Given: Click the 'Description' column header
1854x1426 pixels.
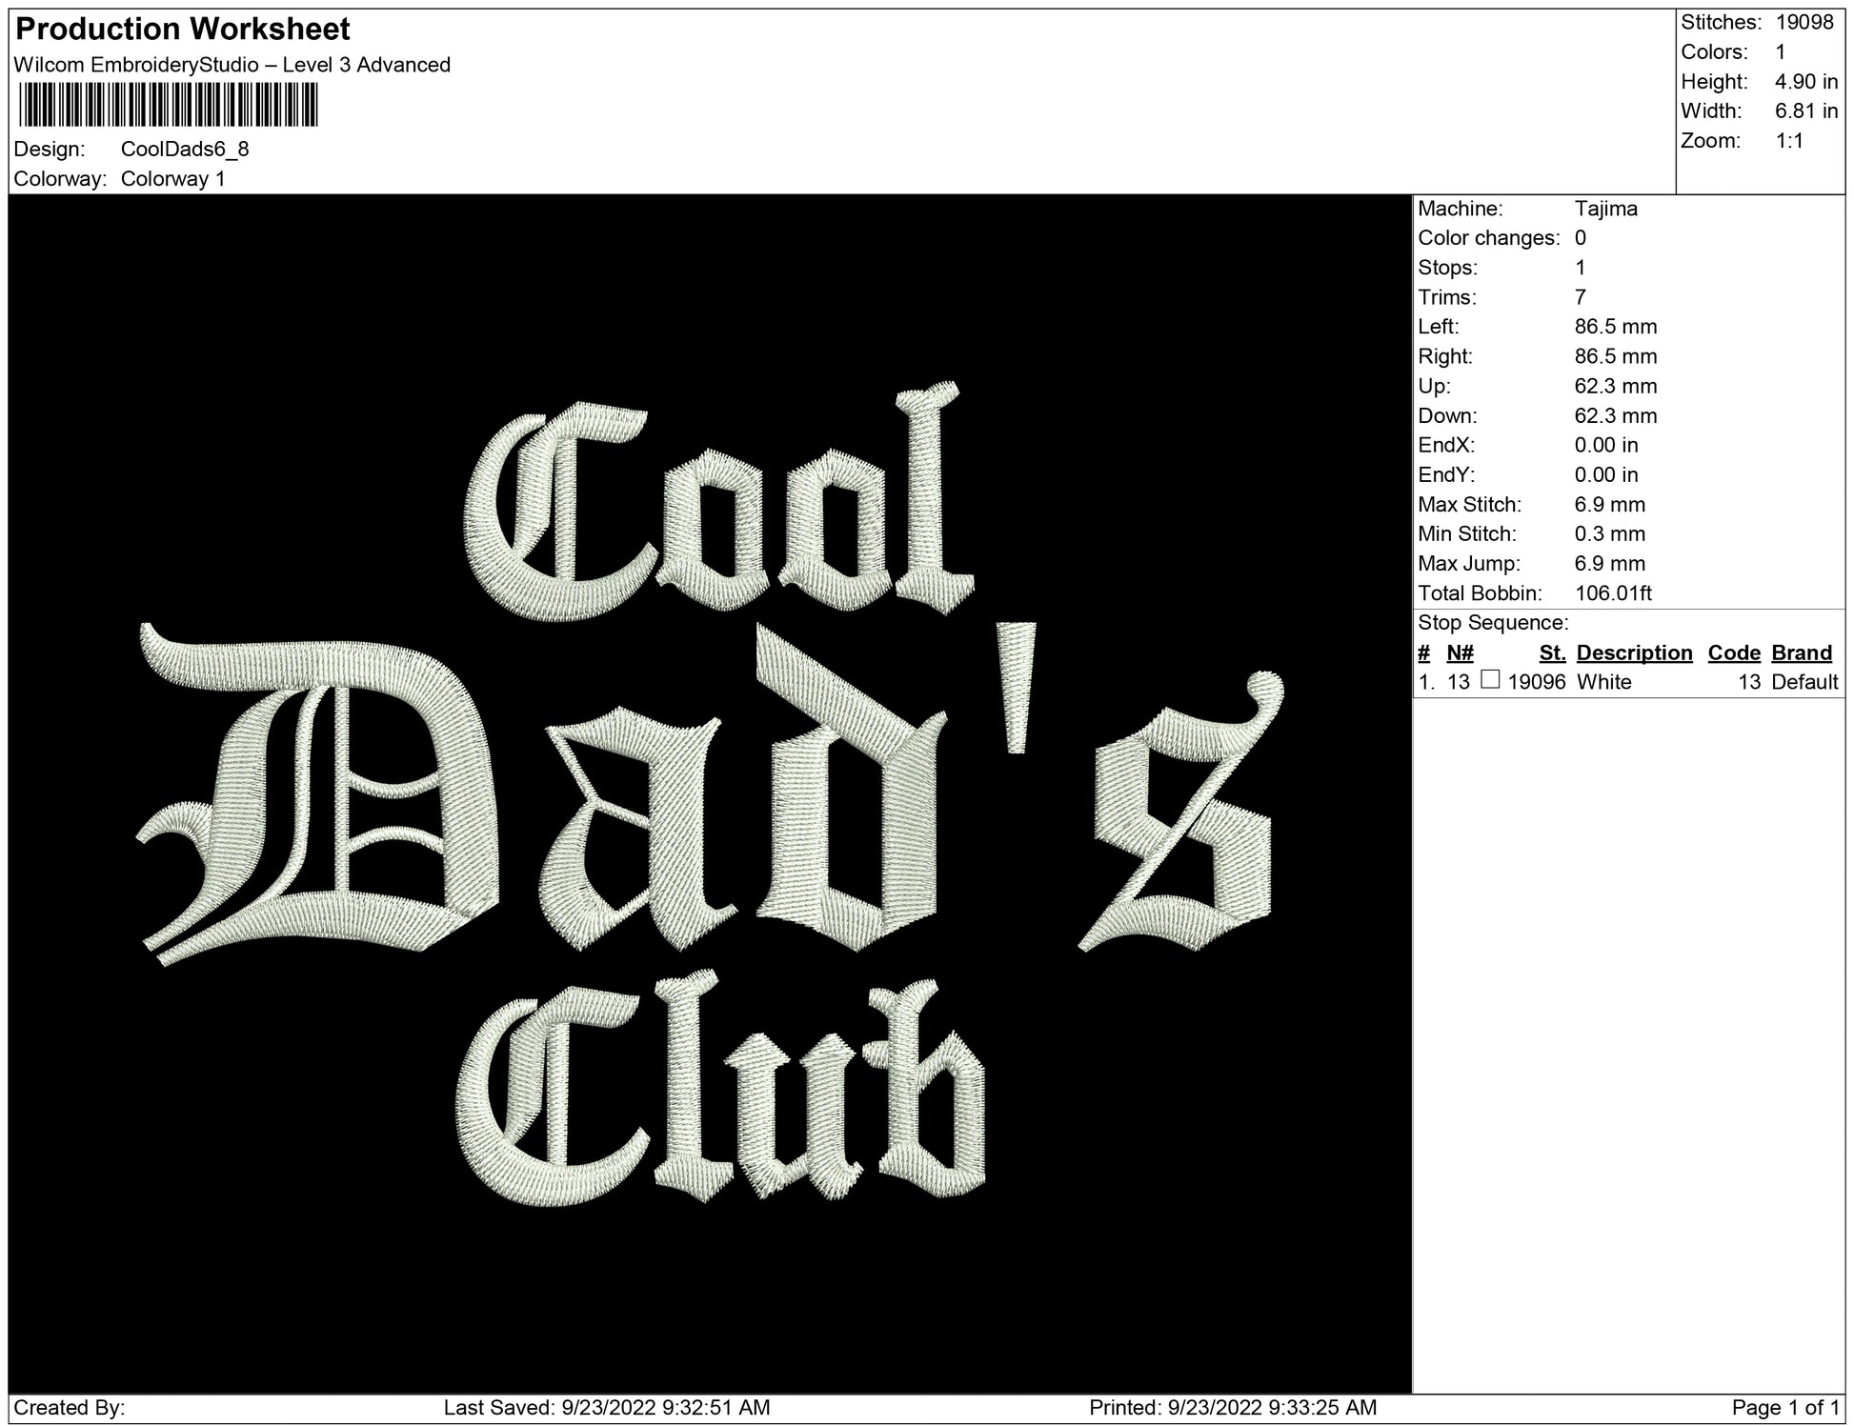Looking at the screenshot, I should pyautogui.click(x=1634, y=653).
